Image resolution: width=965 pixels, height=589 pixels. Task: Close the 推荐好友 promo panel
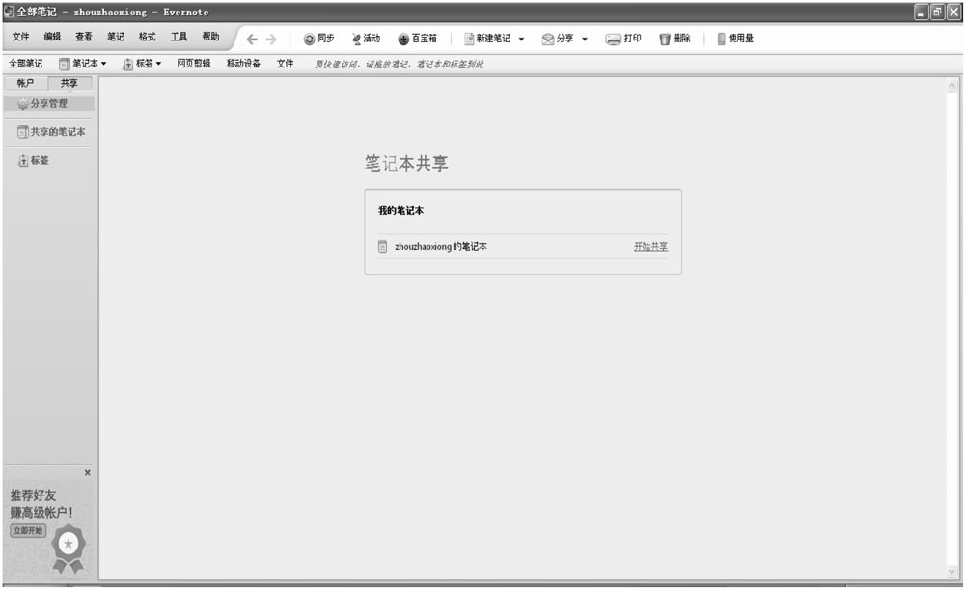pos(88,472)
